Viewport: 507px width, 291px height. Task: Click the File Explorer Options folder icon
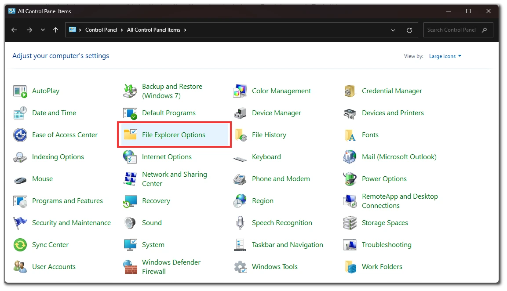click(130, 135)
